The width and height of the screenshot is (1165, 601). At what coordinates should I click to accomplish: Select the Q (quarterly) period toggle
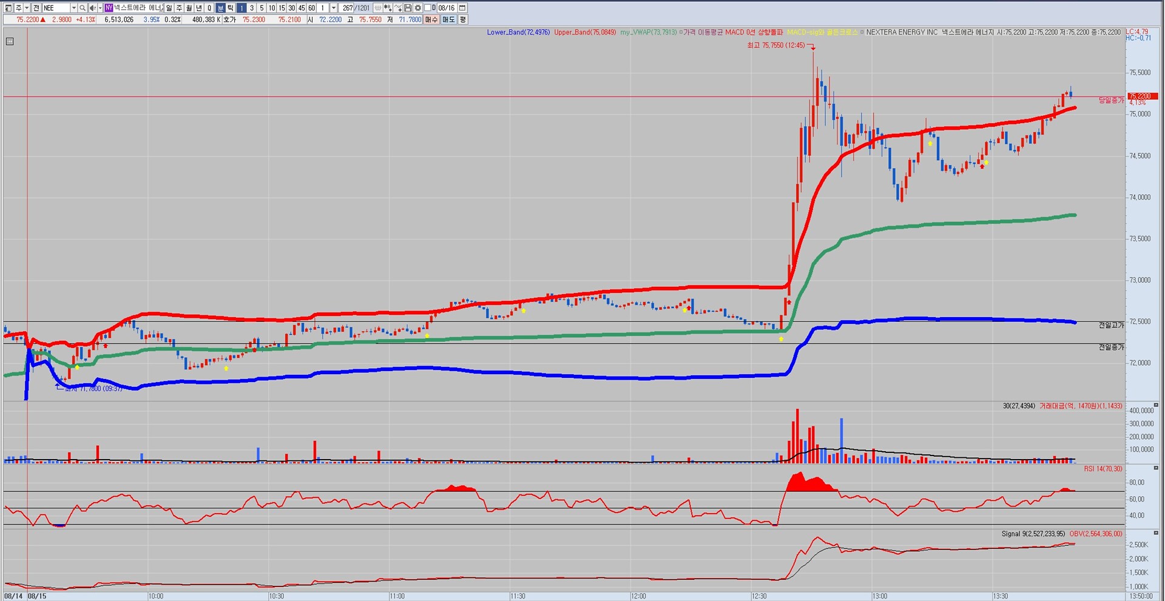(x=209, y=8)
